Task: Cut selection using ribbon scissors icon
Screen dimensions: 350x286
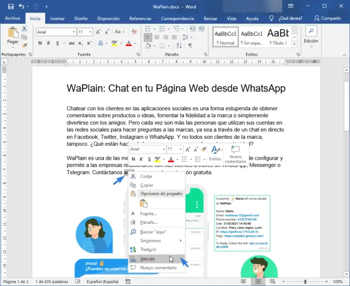Action: click(24, 29)
